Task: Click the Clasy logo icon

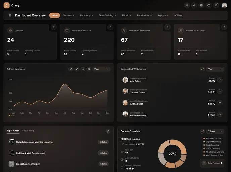Action: (6, 5)
